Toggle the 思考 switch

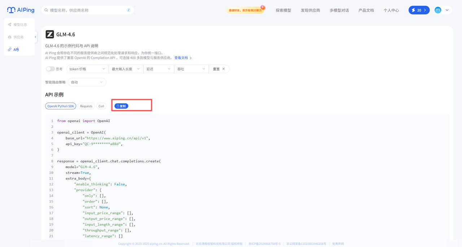(50, 69)
